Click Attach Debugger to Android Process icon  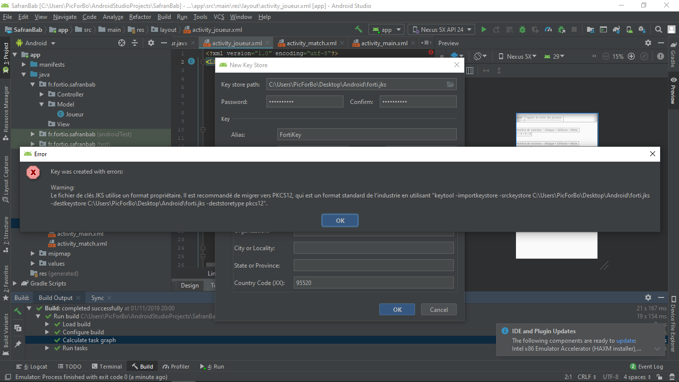(561, 29)
